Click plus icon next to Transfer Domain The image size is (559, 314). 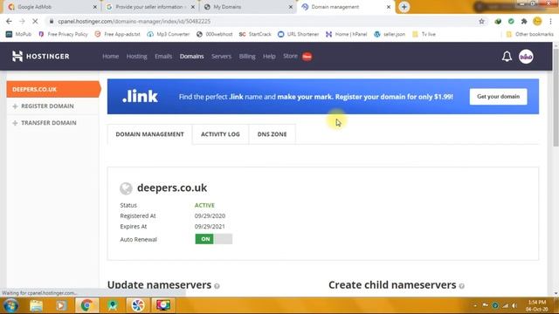[x=15, y=123]
